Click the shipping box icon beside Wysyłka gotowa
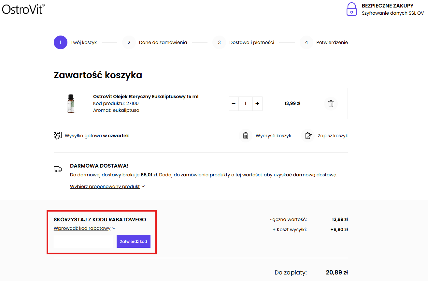 click(58, 136)
